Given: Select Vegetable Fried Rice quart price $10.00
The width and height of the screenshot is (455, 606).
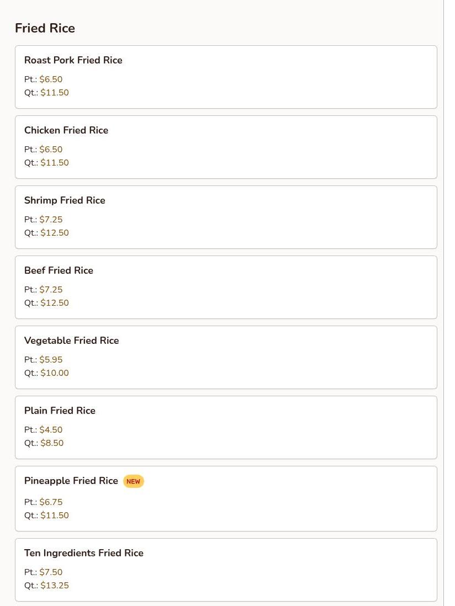Looking at the screenshot, I should click(x=55, y=373).
